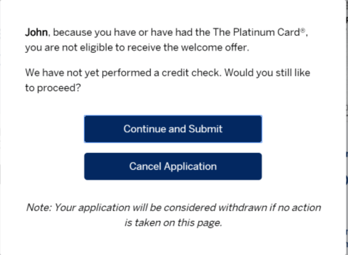
Task: Click the text is taken on this page.
Action: 173,222
